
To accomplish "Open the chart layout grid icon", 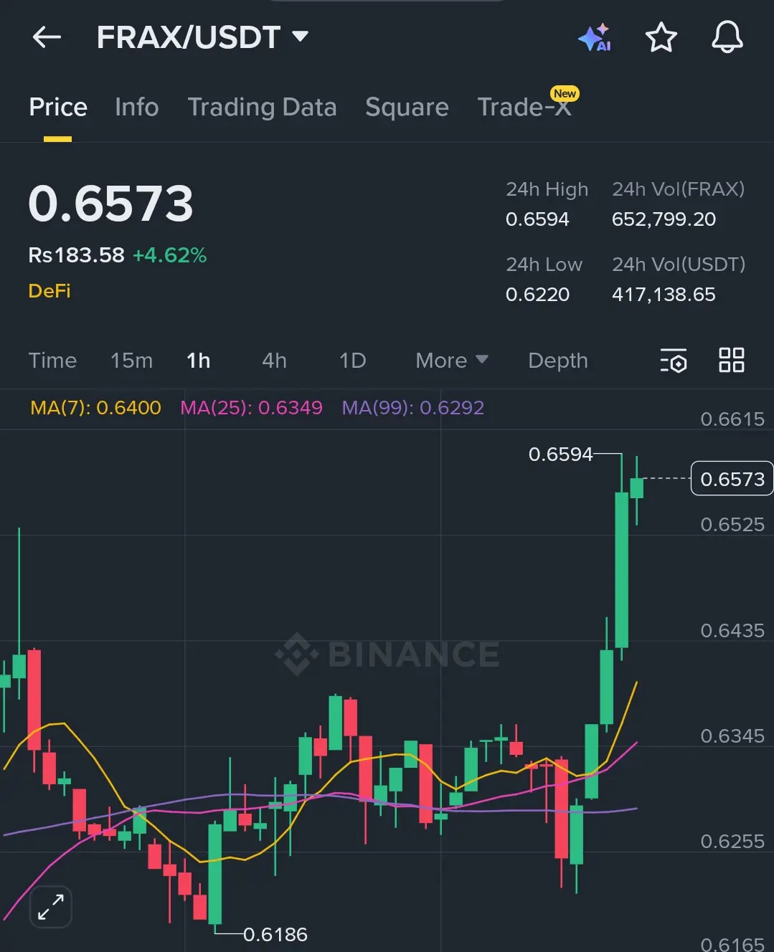I will [732, 360].
